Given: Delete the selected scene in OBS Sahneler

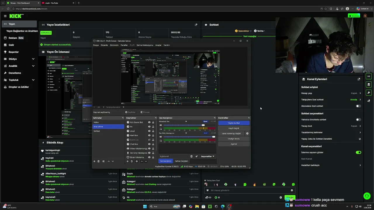Looking at the screenshot, I should (x=98, y=161).
